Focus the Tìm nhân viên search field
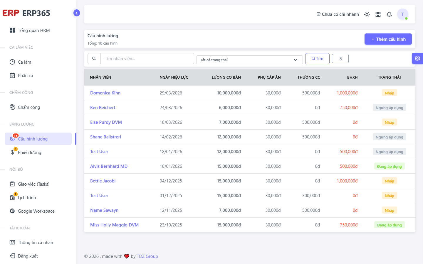Viewport: 423px width, 264px height. pos(147,59)
